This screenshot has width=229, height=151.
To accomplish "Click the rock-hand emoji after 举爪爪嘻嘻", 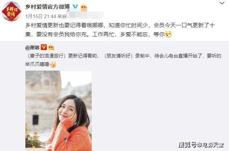I will (x=53, y=64).
